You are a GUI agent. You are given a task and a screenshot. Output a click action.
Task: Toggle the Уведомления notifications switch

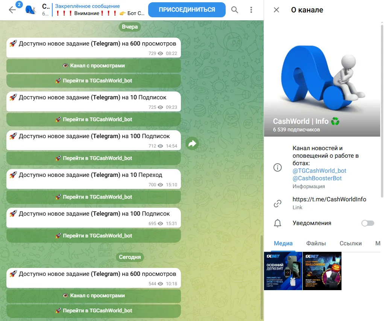(x=368, y=223)
